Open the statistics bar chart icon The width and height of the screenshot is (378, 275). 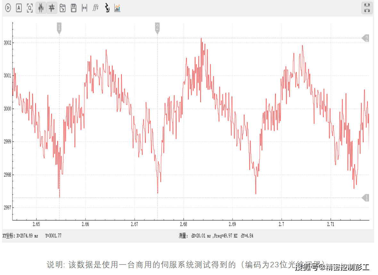coord(118,8)
